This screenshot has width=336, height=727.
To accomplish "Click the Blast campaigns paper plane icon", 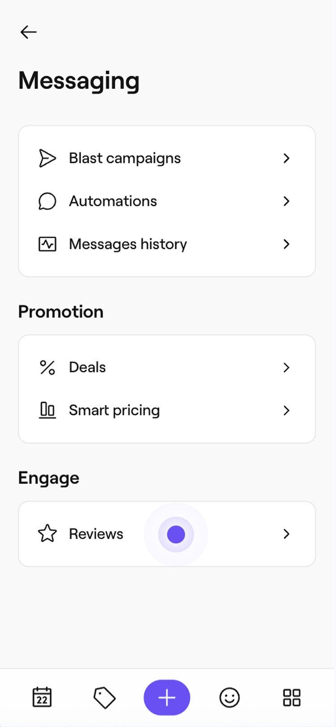I will (47, 158).
